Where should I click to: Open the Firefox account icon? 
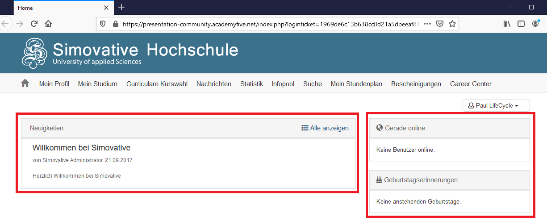(x=536, y=24)
